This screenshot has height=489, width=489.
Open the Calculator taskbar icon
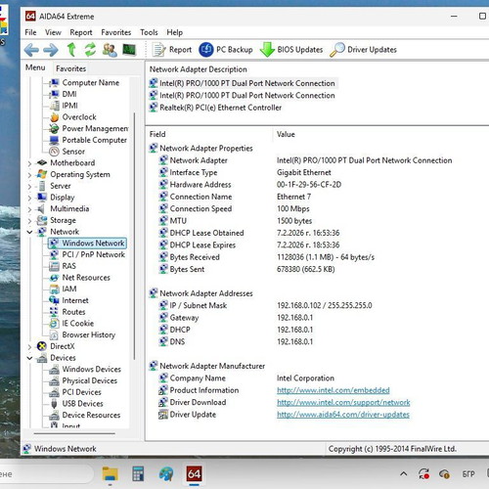138,474
